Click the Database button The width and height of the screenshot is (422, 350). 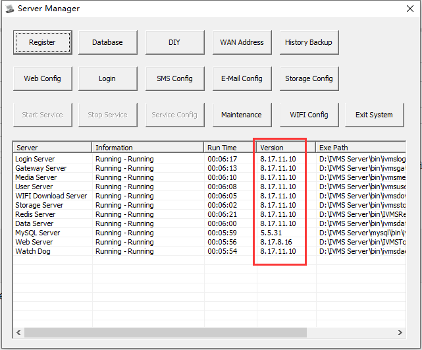[x=108, y=42]
